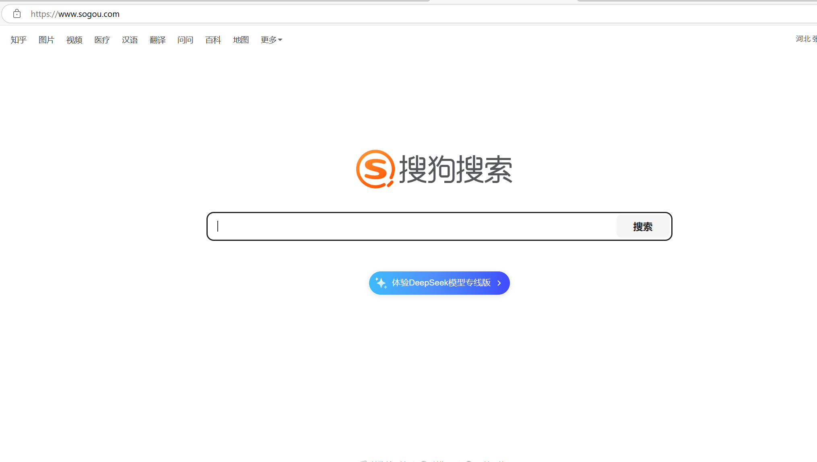Select the 汉语 navigation link
Viewport: 817px width, 462px height.
(x=130, y=40)
